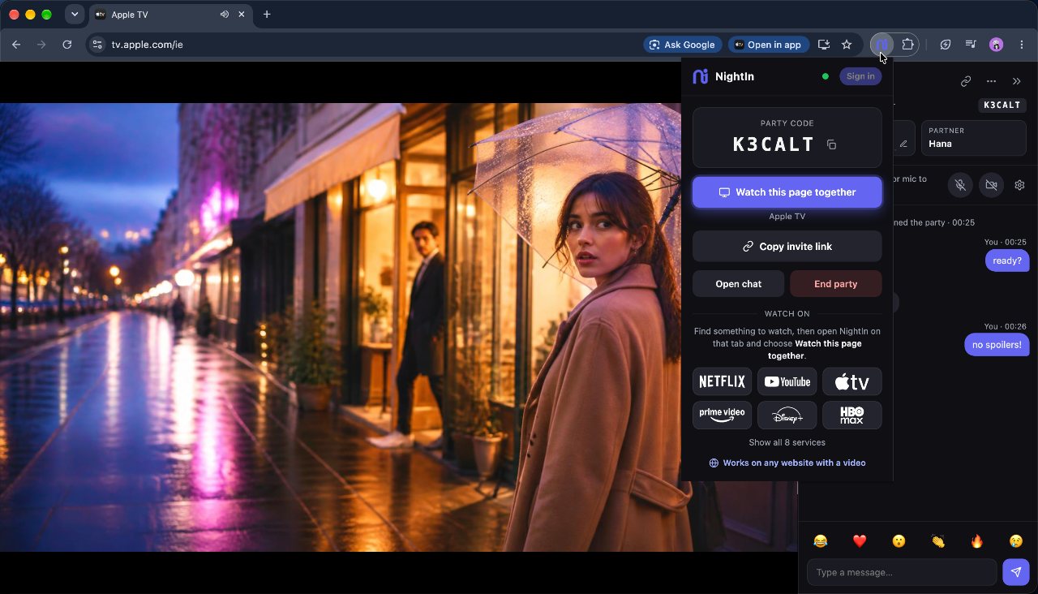Click the Open in app chip
The width and height of the screenshot is (1038, 594).
tap(767, 45)
